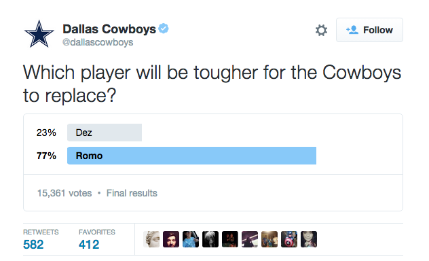Open the Dallas Cowboys profile name link
This screenshot has width=429, height=261.
pos(109,29)
